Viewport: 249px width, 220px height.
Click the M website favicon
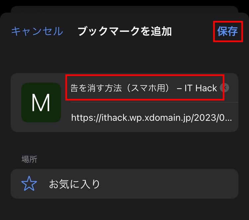click(x=41, y=103)
